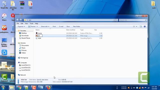The image size is (160, 90).
Task: Click the Print toolbar button
Action: [54, 26]
